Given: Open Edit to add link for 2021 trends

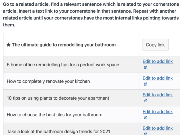Looking at the screenshot, I should pyautogui.click(x=157, y=128).
